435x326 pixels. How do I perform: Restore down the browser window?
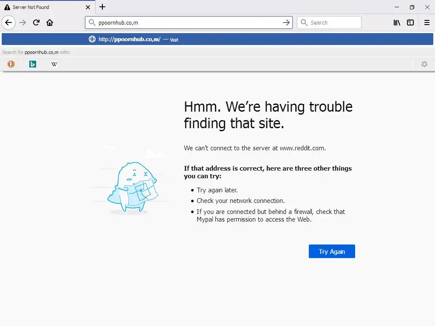[x=412, y=7]
